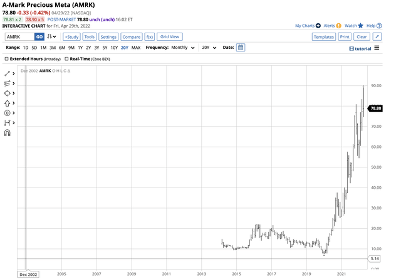
Task: Enable the Extended Hours checkbox
Action: click(x=7, y=59)
